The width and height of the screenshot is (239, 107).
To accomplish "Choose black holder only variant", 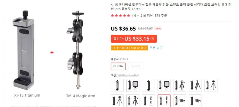I will point(148,85).
